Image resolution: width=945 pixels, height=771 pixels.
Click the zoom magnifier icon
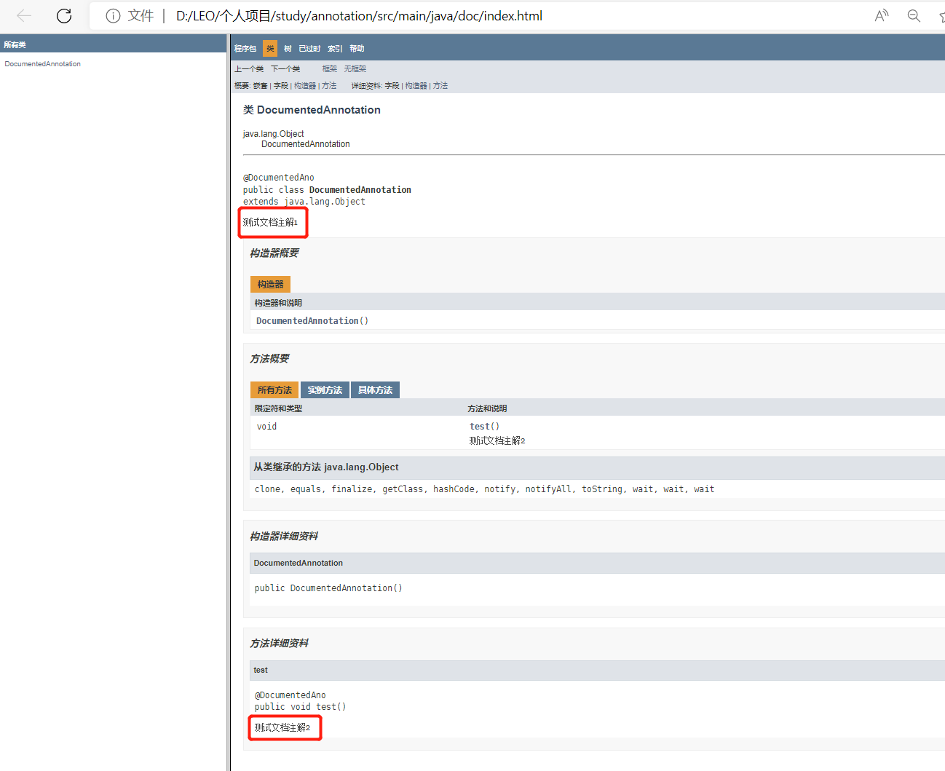tap(914, 16)
